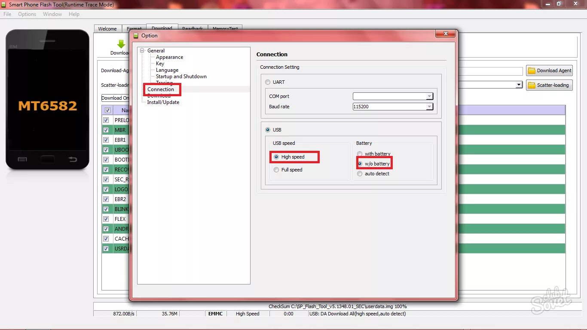Select Appearance in options tree

169,57
